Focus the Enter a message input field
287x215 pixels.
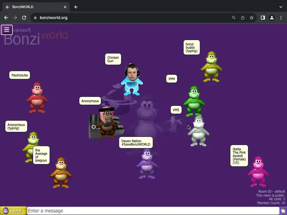[x=153, y=211]
